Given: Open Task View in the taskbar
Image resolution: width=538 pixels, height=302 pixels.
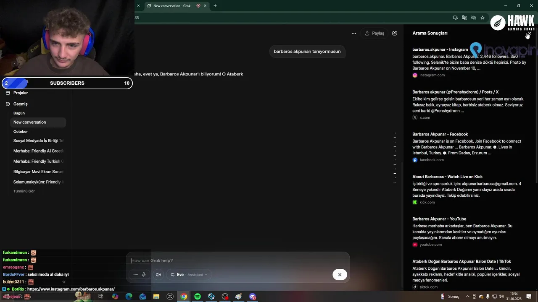Looking at the screenshot, I should coord(101,297).
